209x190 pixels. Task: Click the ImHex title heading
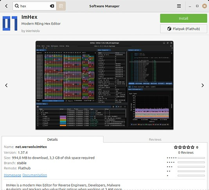[x=29, y=17]
